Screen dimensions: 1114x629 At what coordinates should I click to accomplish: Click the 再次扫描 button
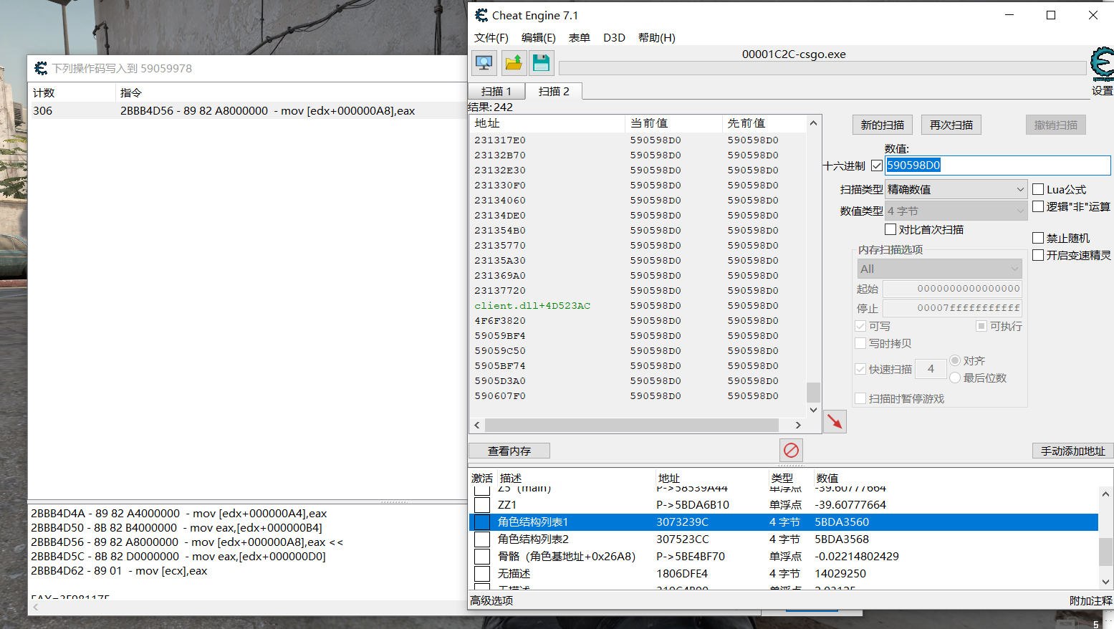click(x=951, y=125)
